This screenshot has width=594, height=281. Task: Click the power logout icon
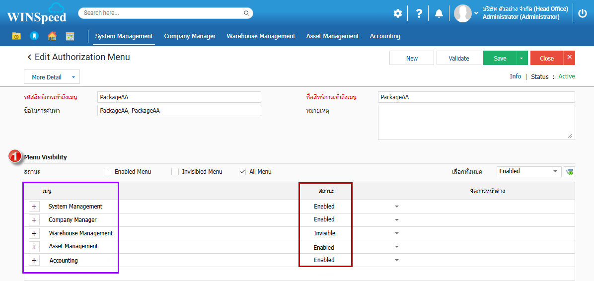583,13
